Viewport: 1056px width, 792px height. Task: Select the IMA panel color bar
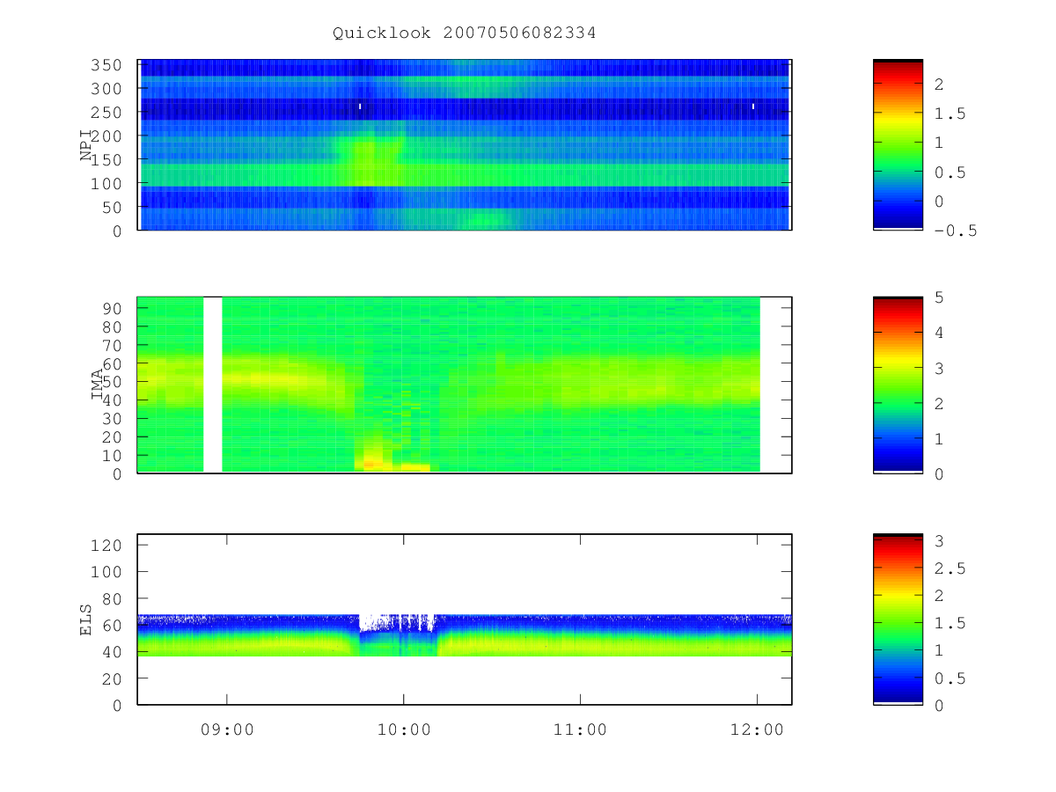898,385
